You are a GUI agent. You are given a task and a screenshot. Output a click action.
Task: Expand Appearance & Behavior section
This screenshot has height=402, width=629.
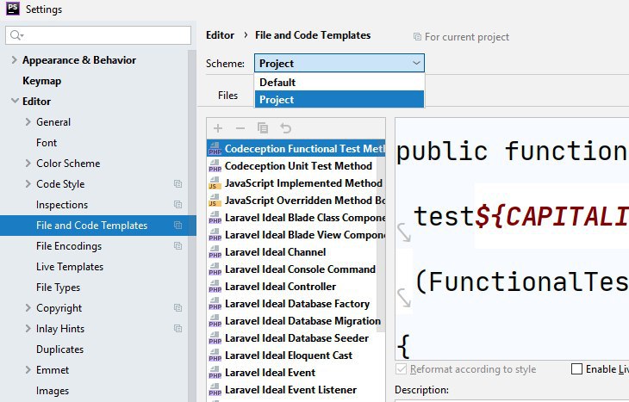(x=15, y=60)
